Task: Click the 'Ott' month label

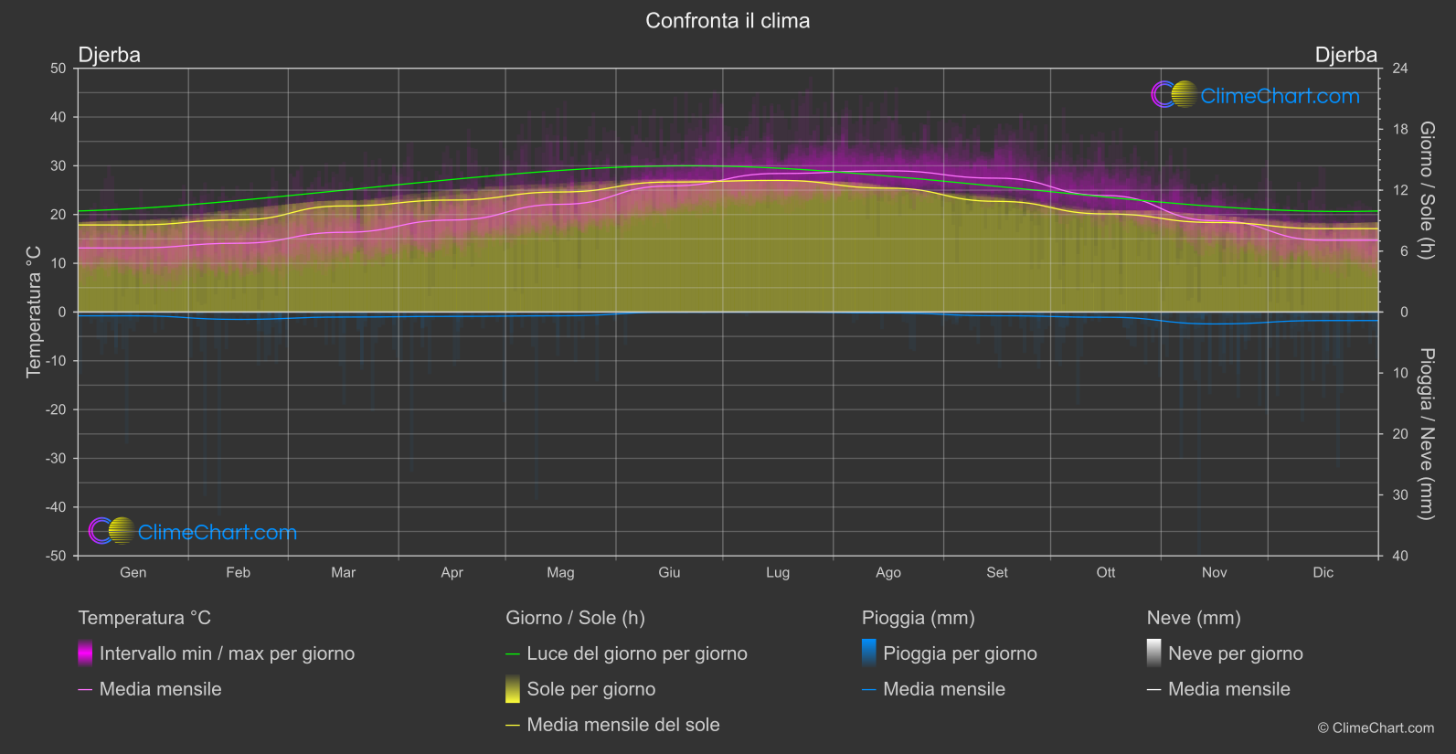Action: (x=1106, y=572)
